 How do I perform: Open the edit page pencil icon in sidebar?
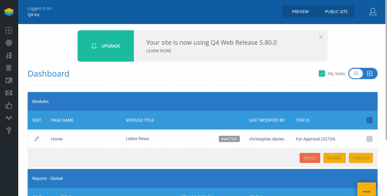[9, 80]
